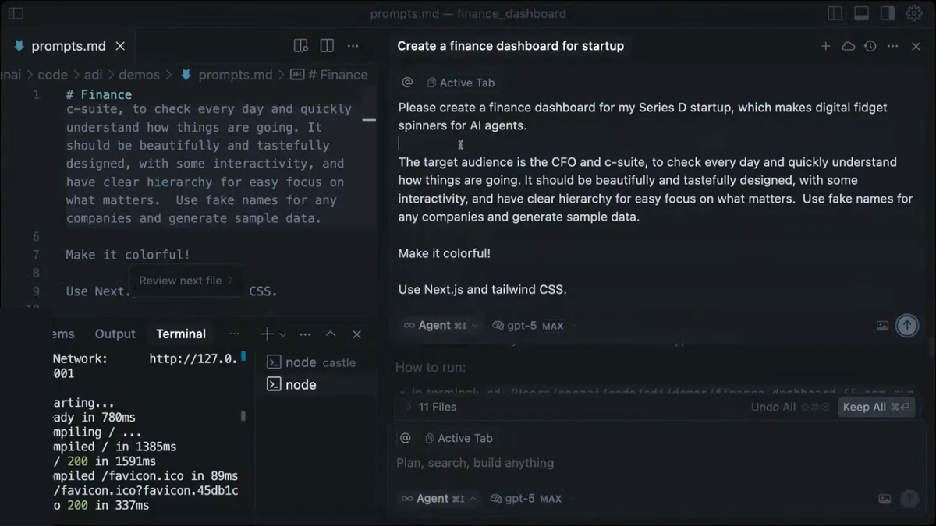The height and width of the screenshot is (526, 936).
Task: Open terminal views and more actions ellipsis
Action: coord(305,334)
